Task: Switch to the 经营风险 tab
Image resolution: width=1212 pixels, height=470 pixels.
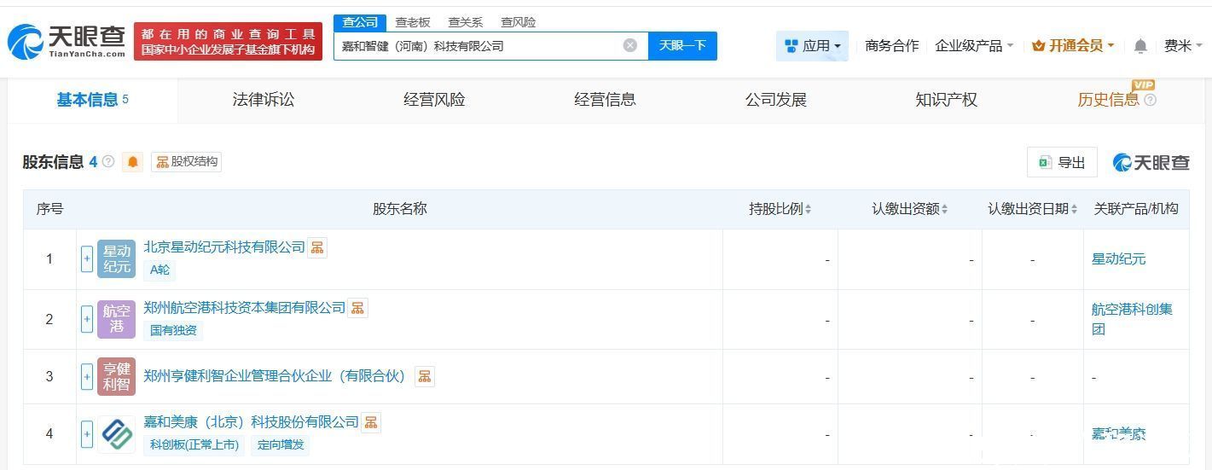Action: click(x=434, y=100)
